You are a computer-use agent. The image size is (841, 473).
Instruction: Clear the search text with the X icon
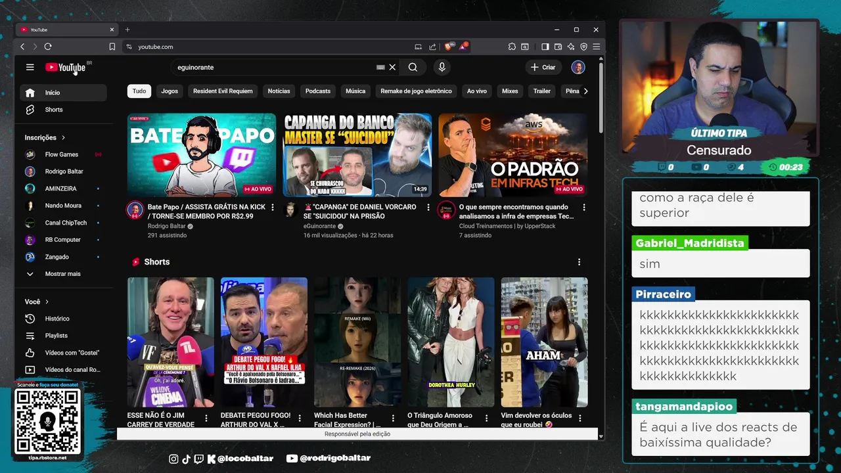click(x=392, y=67)
